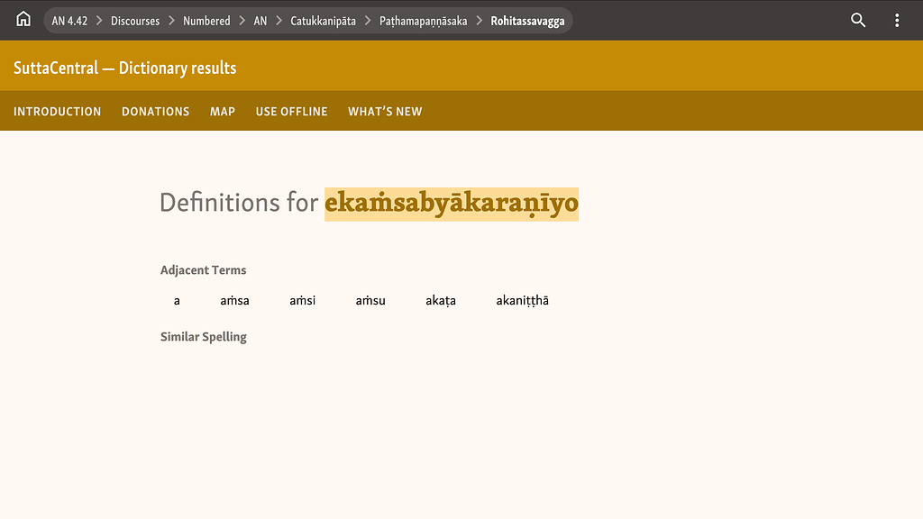This screenshot has height=519, width=923.
Task: Select AN 4.42 in the breadcrumb trail
Action: click(69, 20)
